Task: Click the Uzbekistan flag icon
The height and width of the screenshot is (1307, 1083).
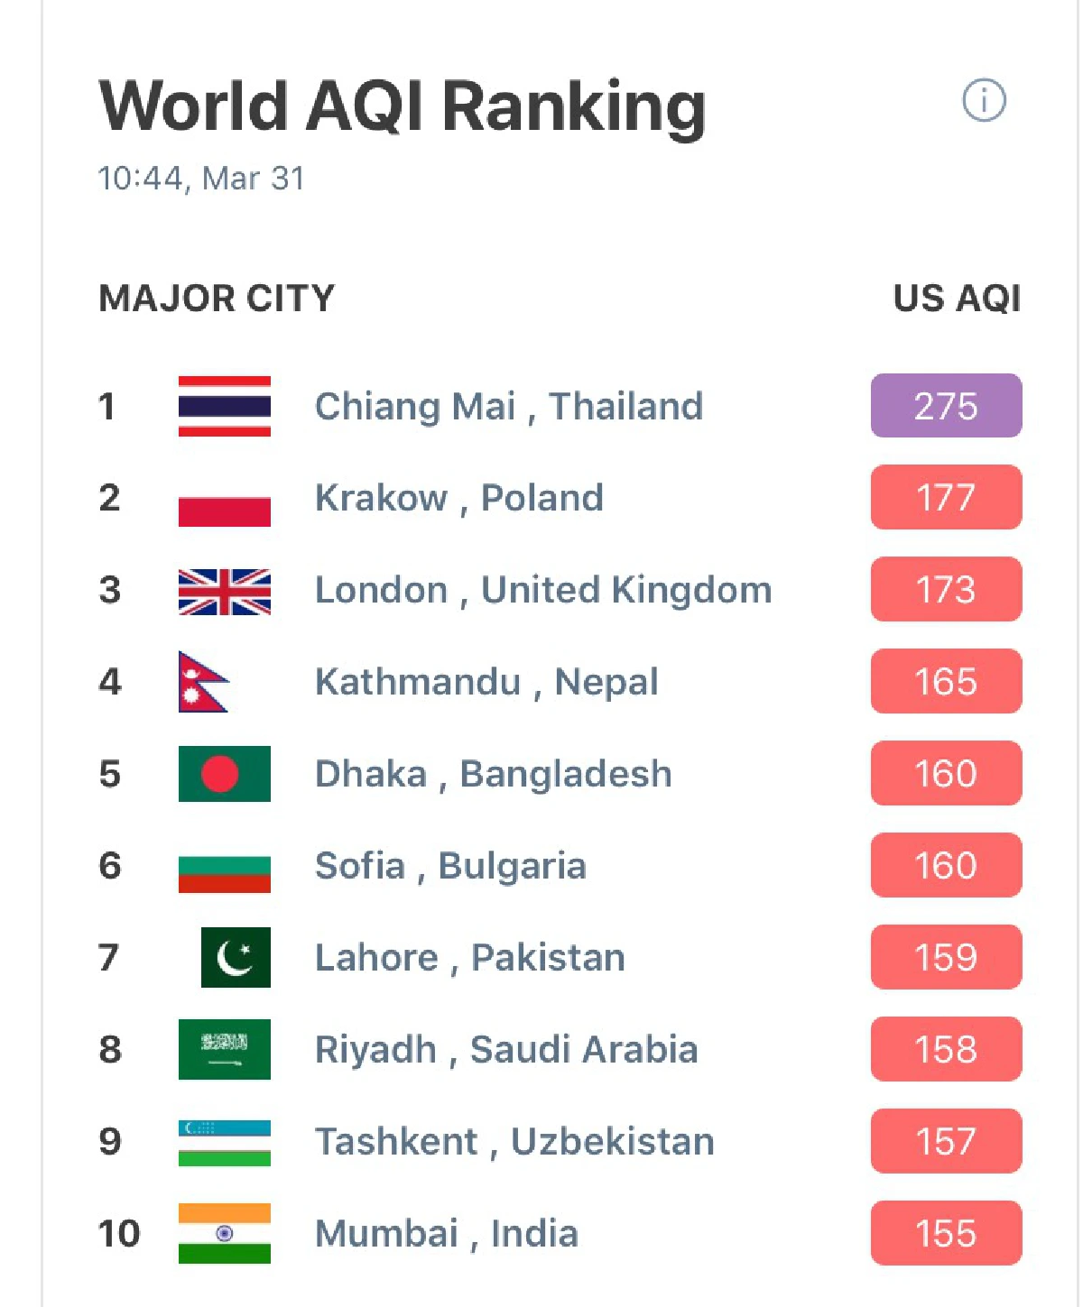Action: pos(225,1143)
